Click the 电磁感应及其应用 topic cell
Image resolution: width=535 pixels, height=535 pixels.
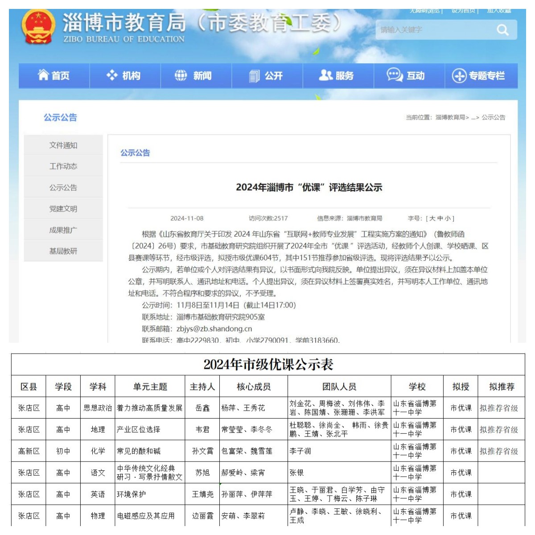(x=150, y=516)
